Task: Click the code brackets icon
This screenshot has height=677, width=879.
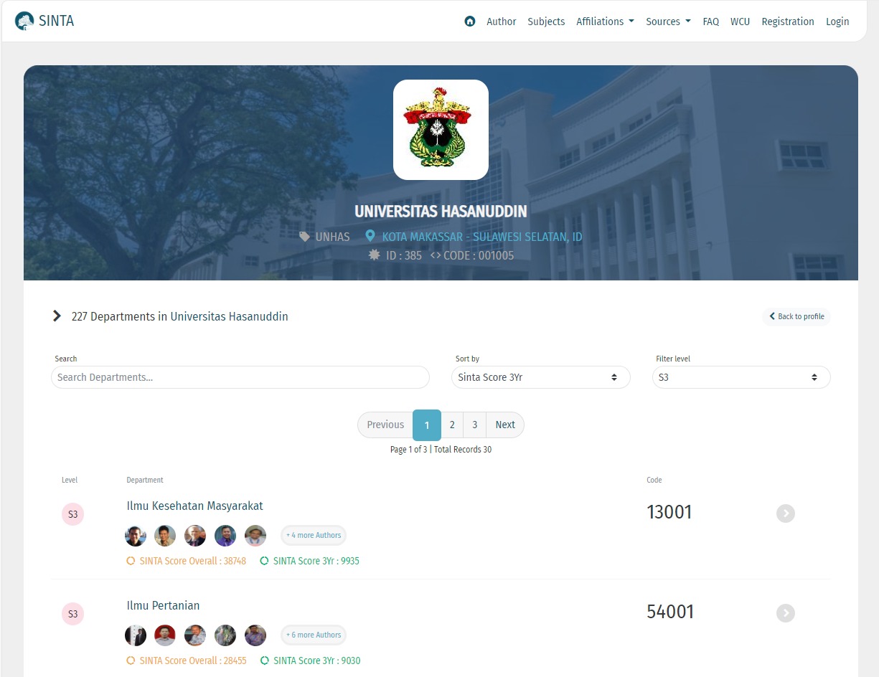Action: (x=436, y=255)
